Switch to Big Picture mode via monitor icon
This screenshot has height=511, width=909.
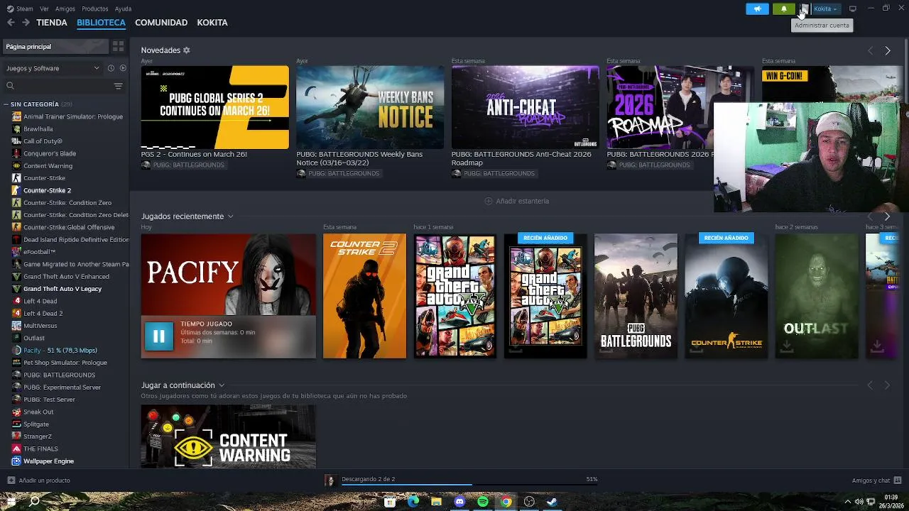pyautogui.click(x=853, y=9)
